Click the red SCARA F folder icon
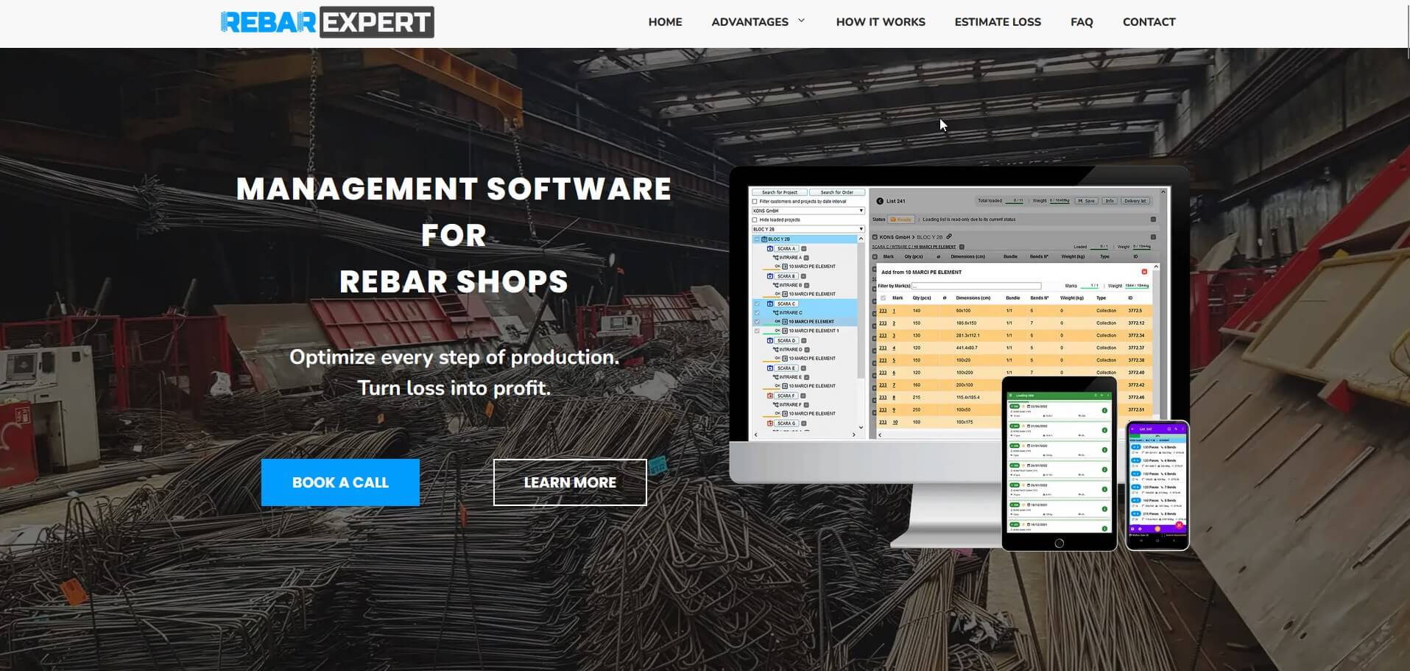This screenshot has height=671, width=1410. tap(770, 396)
